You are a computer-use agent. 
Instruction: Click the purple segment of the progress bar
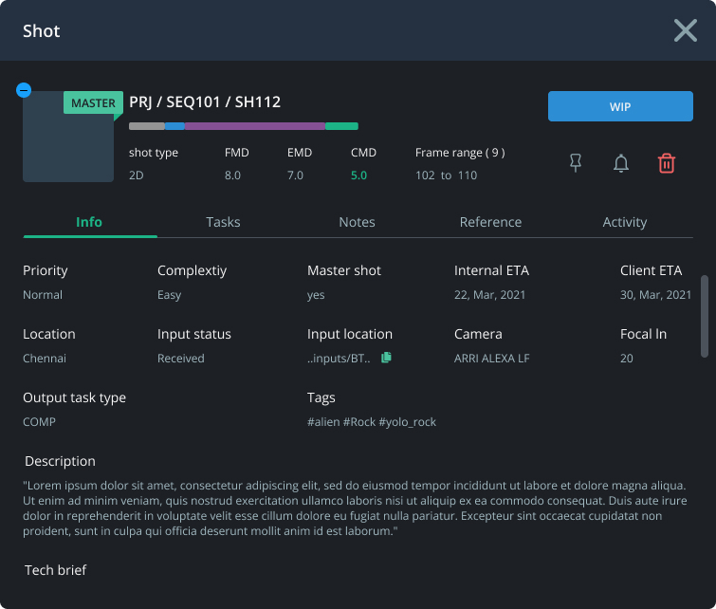(x=255, y=126)
